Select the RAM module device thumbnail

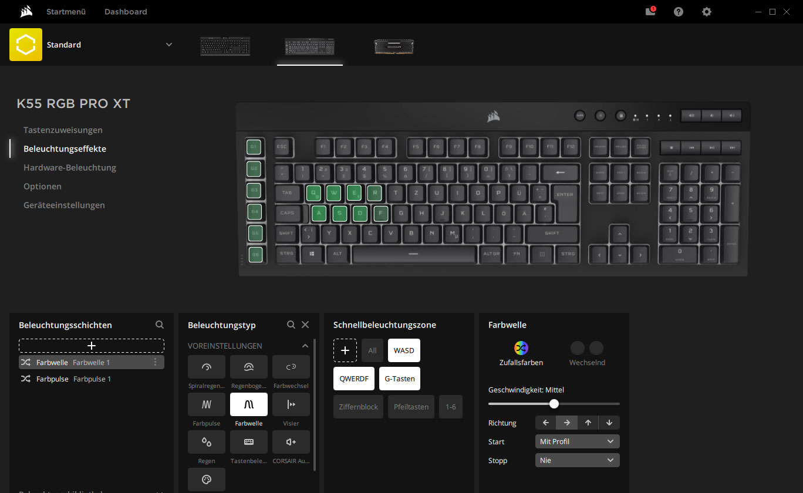[x=394, y=46]
